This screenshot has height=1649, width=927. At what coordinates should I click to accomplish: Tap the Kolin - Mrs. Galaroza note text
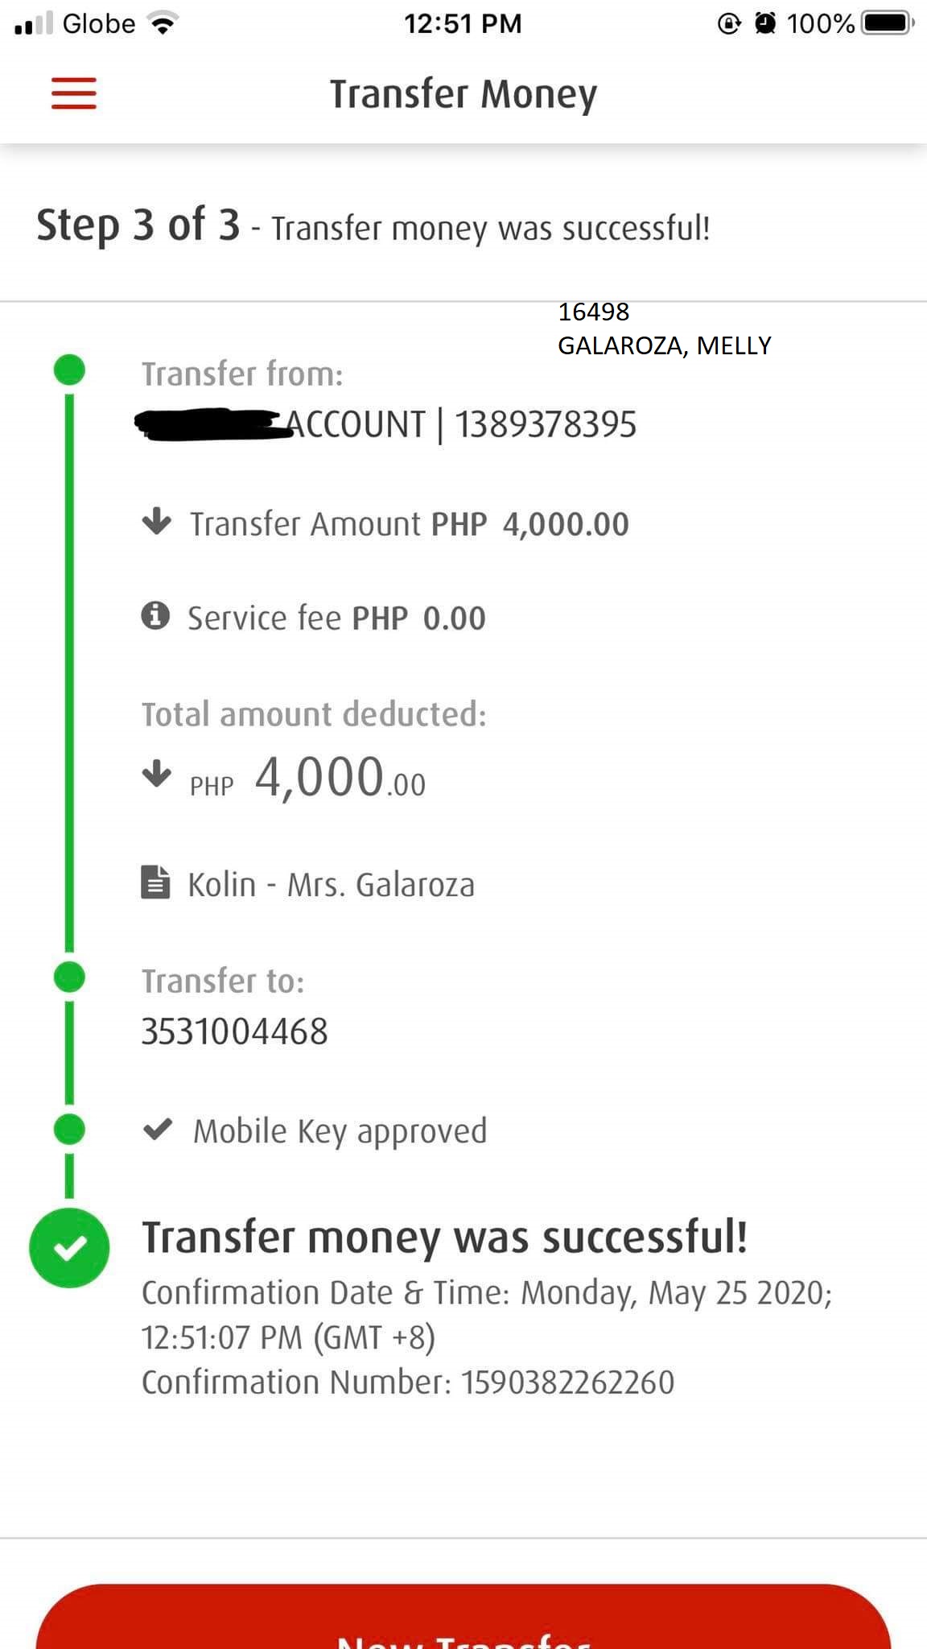tap(331, 885)
